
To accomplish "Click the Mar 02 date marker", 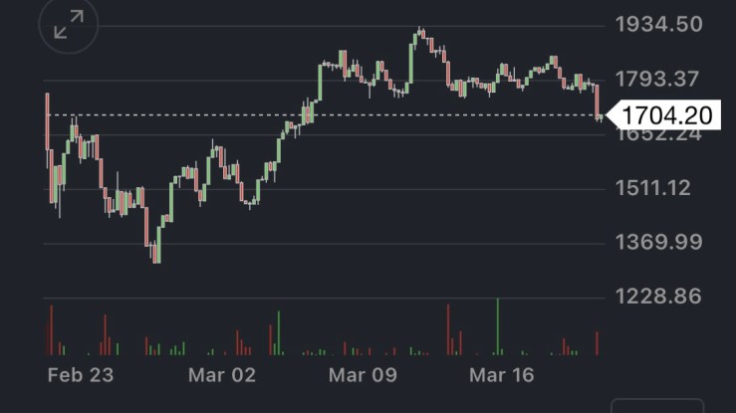I will [224, 375].
